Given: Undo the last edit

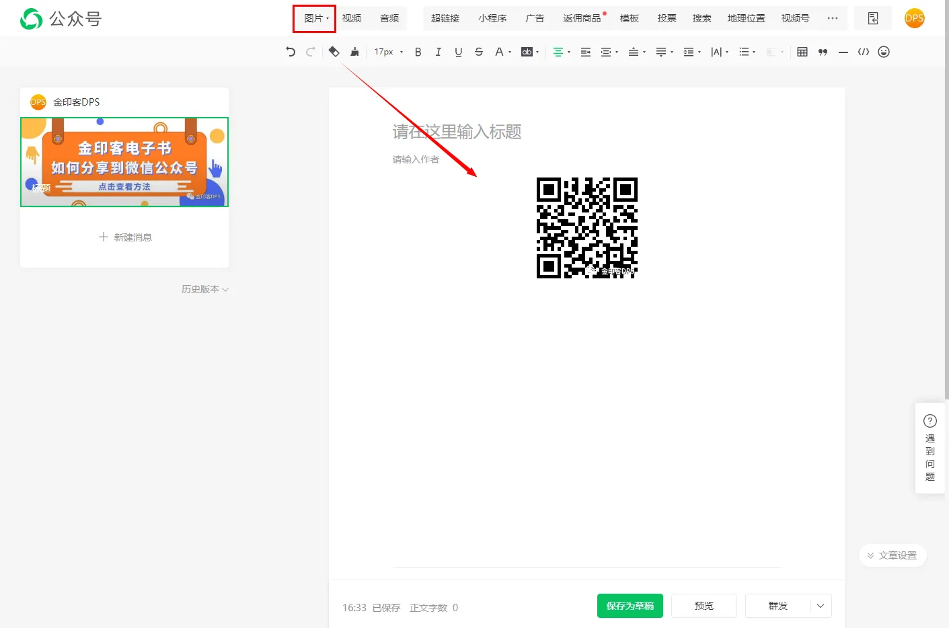Looking at the screenshot, I should (x=291, y=52).
